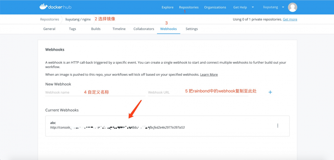Open Organizations in the top navigation
This screenshot has height=160, width=334.
click(215, 7)
